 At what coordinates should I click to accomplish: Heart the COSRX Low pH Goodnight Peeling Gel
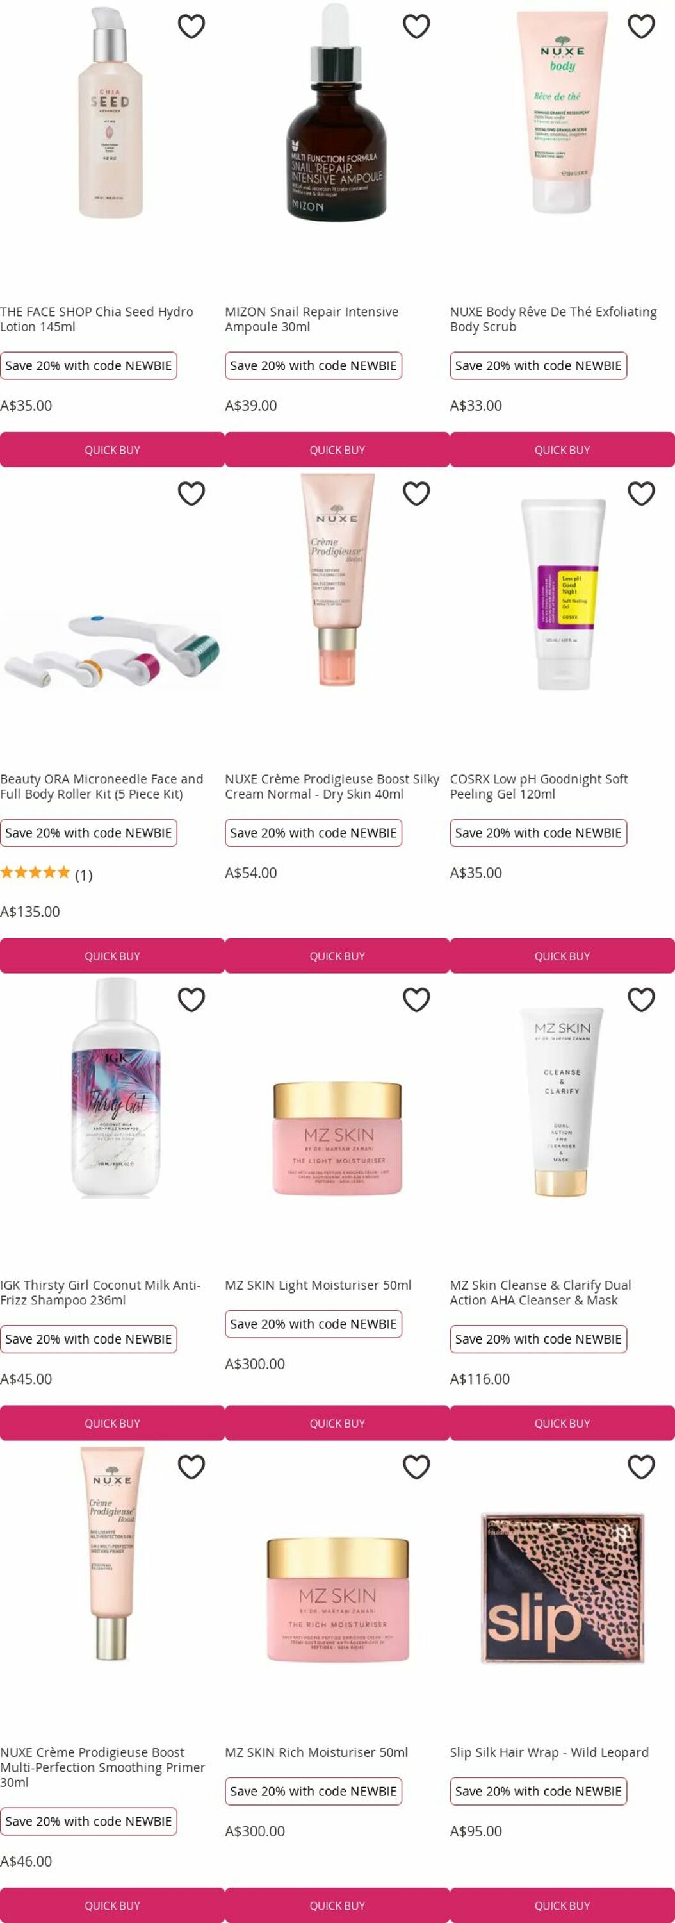642,494
